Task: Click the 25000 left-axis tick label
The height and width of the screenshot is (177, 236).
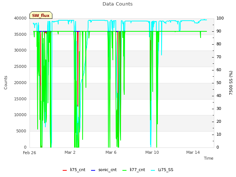Action: tap(20, 67)
